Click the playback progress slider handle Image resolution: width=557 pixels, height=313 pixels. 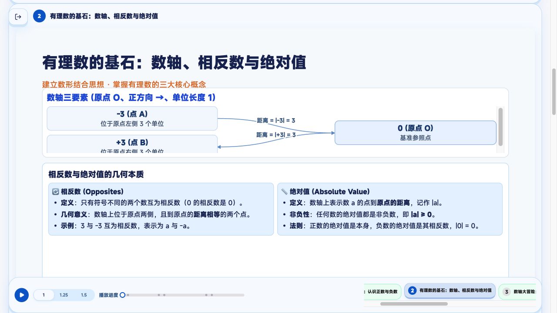point(123,295)
